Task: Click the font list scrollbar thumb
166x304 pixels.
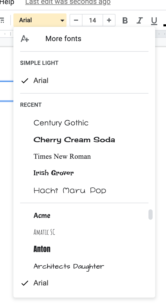Action: pyautogui.click(x=151, y=215)
